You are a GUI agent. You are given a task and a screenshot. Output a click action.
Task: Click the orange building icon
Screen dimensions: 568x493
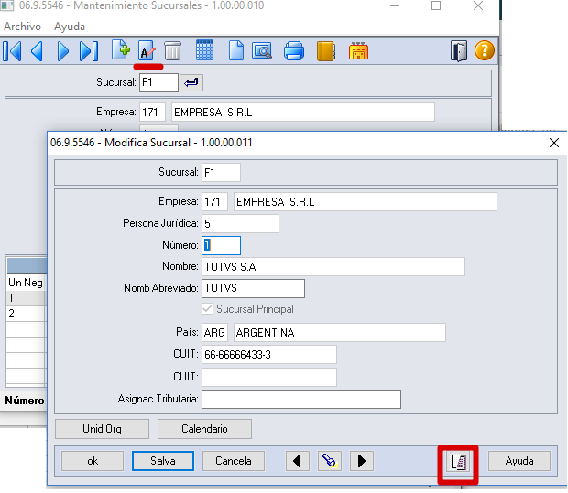pyautogui.click(x=358, y=51)
